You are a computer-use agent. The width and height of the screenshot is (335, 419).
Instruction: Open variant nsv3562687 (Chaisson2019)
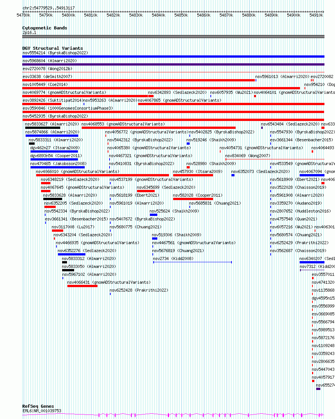[298, 251]
